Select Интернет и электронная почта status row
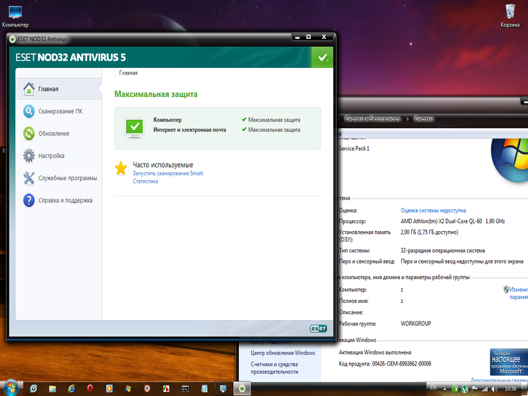 (x=226, y=129)
